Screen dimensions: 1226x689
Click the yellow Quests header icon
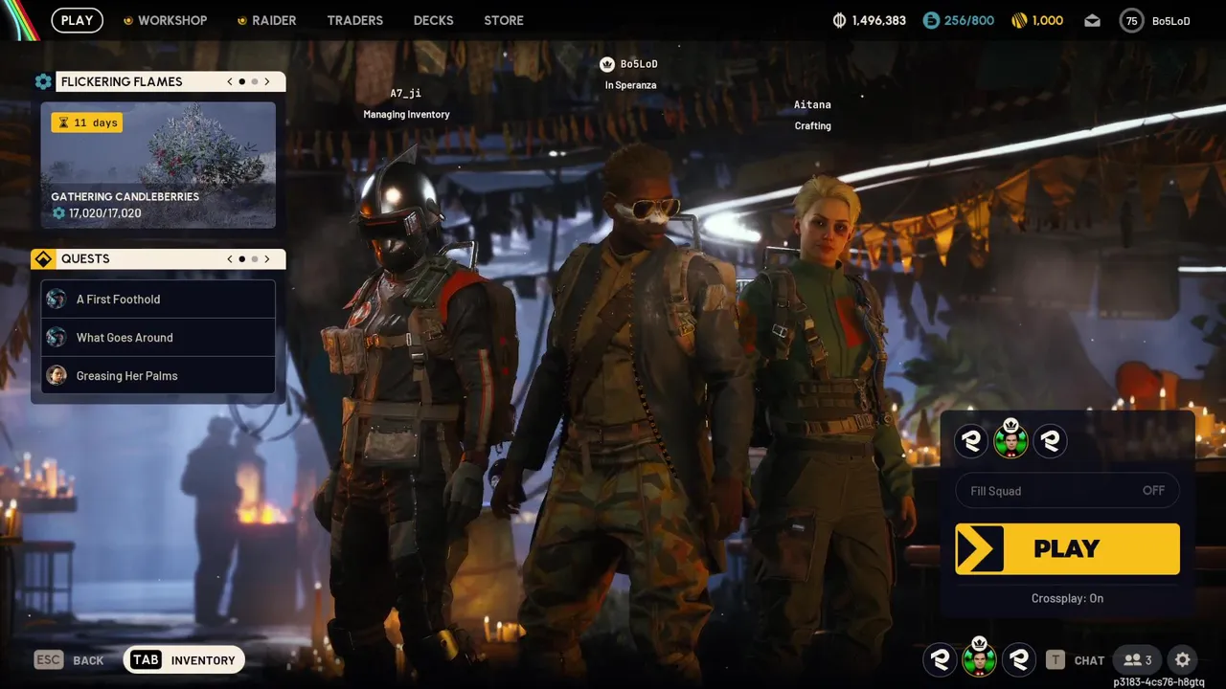(43, 258)
